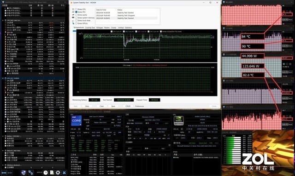Click the Save button in AIDA64
The width and height of the screenshot is (295, 176).
113,106
